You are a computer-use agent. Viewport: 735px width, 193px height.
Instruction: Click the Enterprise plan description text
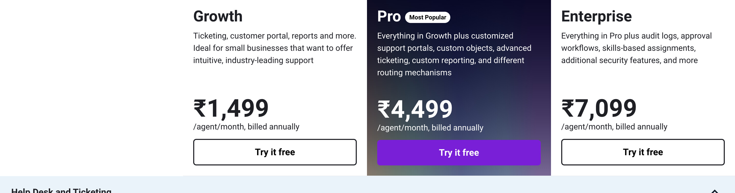pyautogui.click(x=636, y=48)
